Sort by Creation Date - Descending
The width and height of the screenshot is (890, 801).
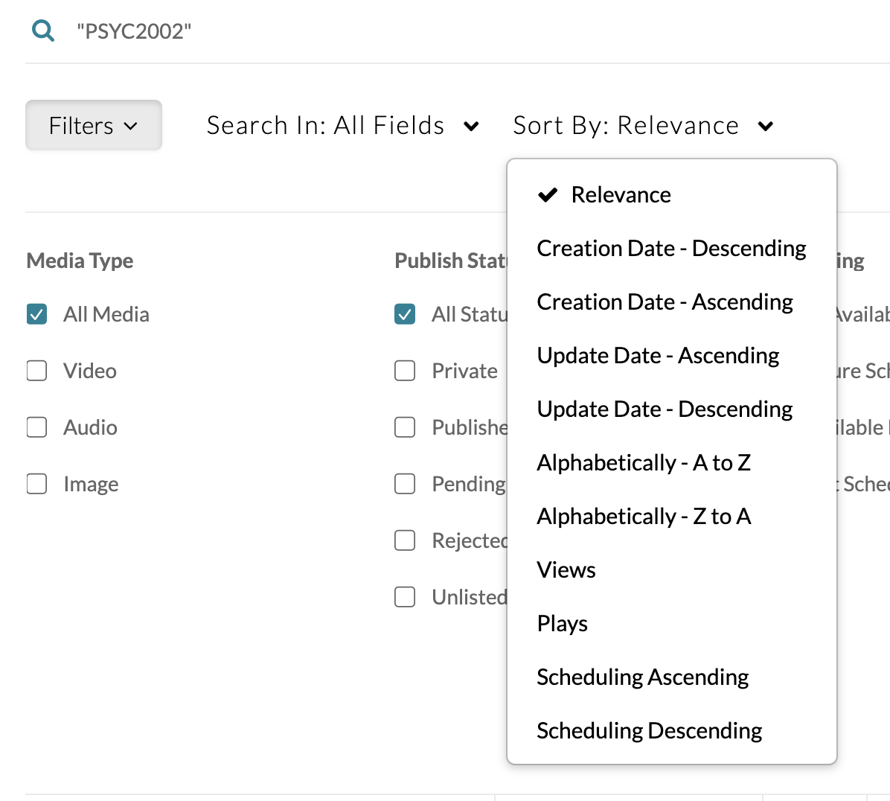click(671, 249)
